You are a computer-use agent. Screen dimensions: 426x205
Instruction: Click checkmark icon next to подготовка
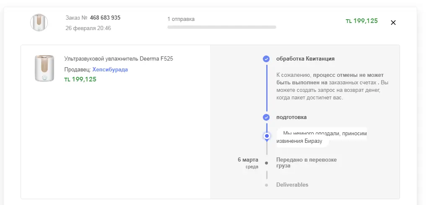[x=266, y=117]
